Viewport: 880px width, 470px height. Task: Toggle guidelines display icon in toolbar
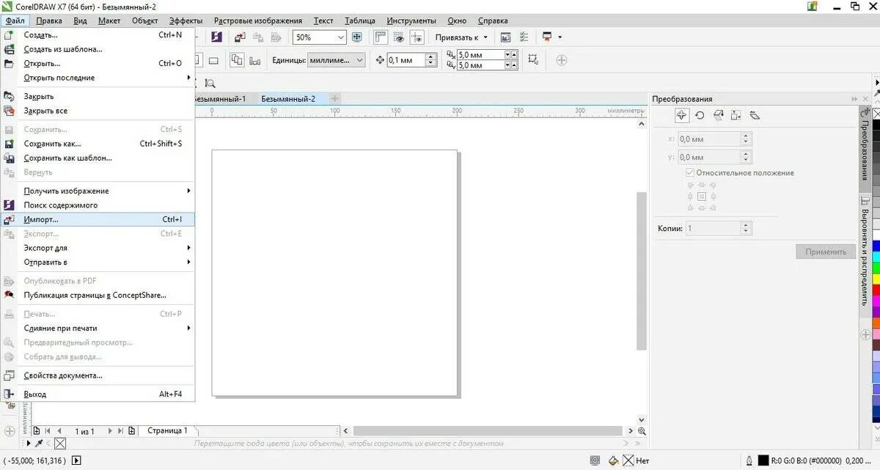tap(417, 37)
